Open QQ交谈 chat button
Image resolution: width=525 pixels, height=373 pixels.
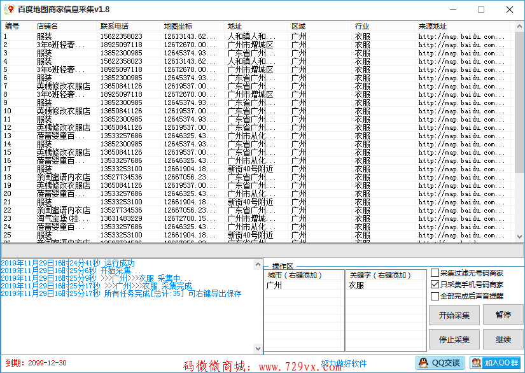(440, 363)
